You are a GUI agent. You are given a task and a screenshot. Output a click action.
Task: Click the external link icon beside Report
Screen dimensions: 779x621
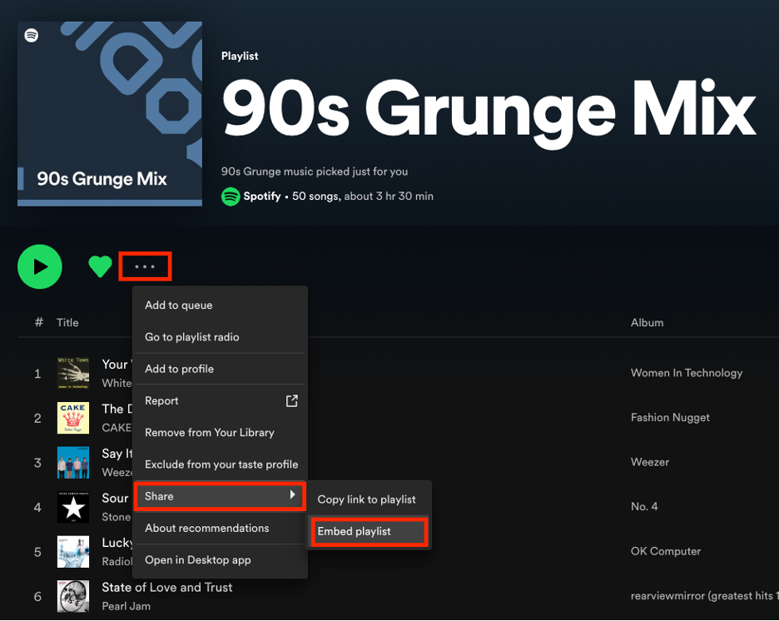coord(291,400)
